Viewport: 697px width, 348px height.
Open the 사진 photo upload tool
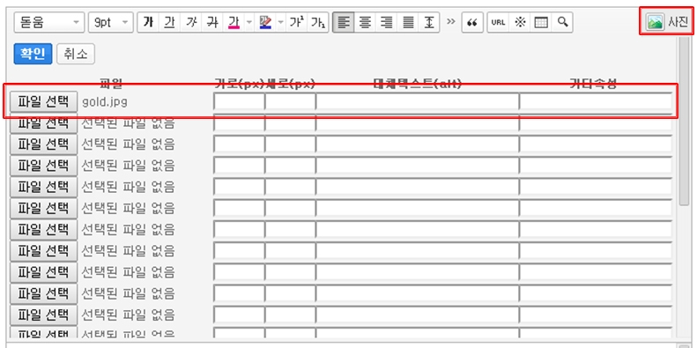[666, 21]
